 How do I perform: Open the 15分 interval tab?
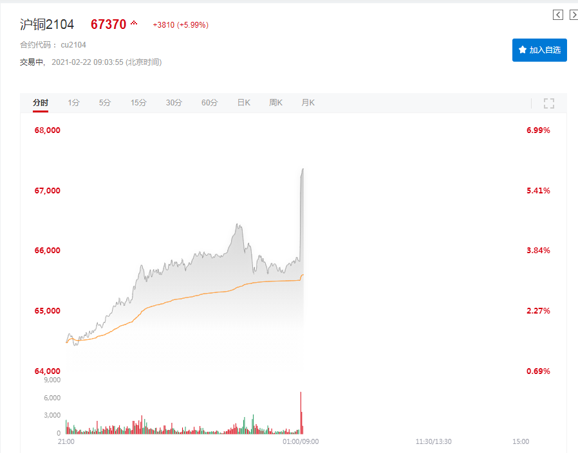point(138,103)
